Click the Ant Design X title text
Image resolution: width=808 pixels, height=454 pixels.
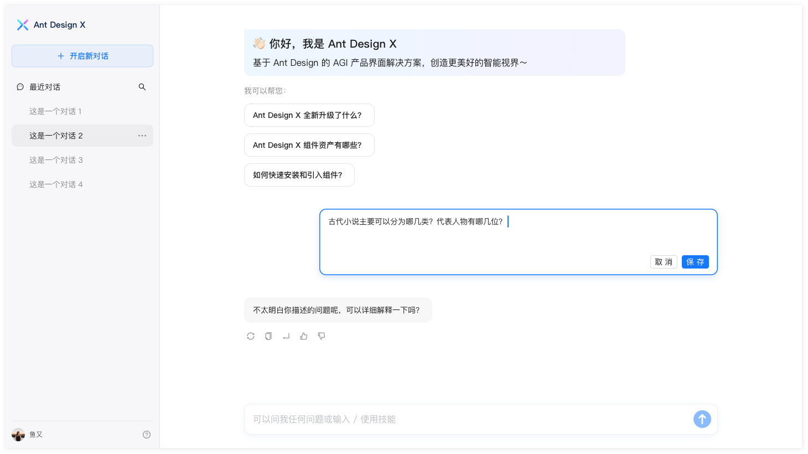[60, 25]
